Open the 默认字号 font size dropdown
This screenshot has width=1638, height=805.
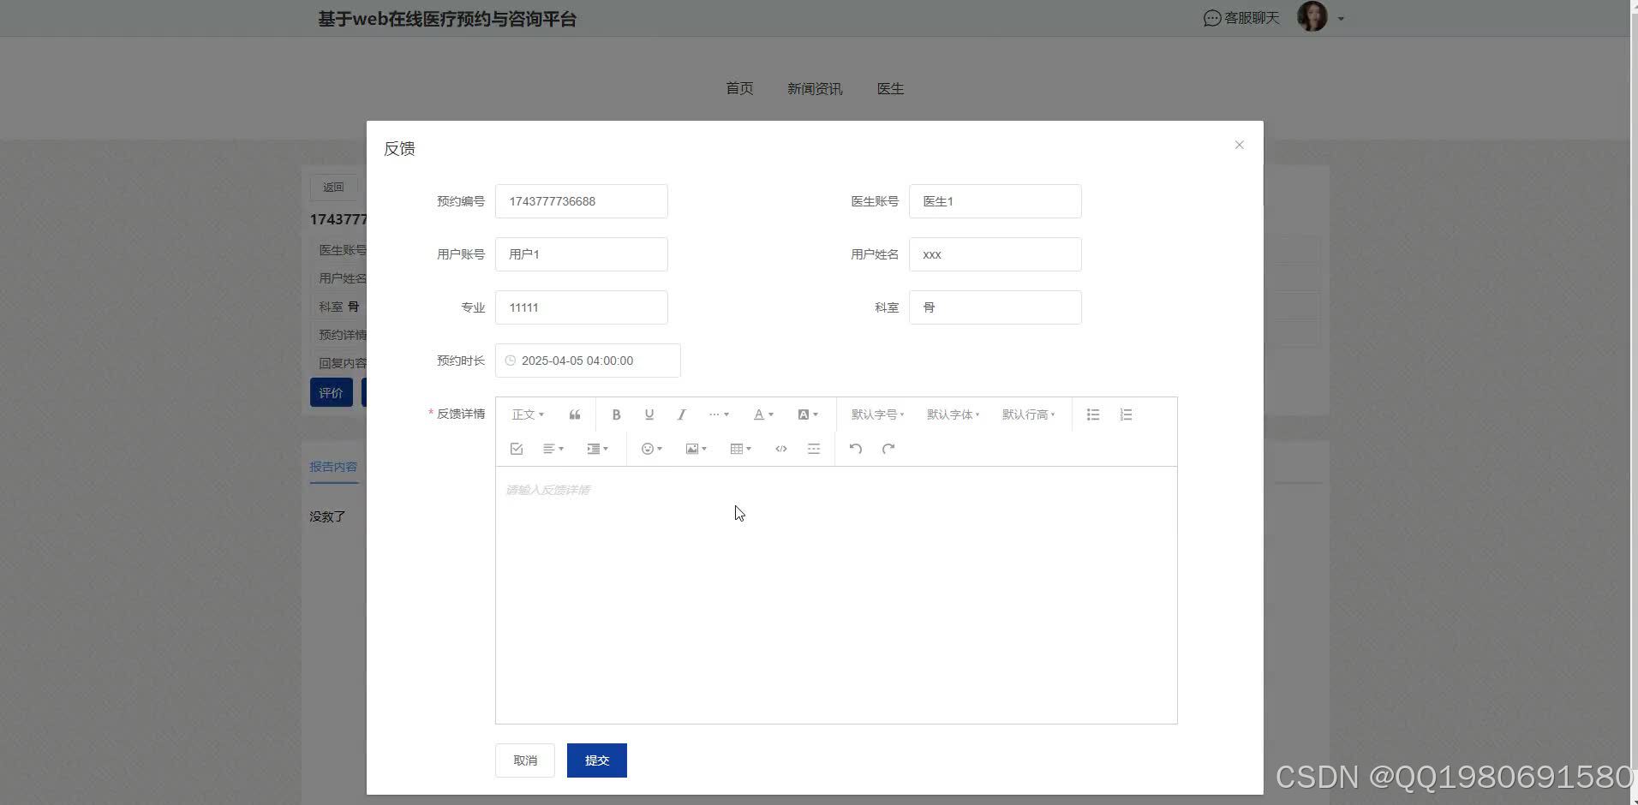(876, 414)
